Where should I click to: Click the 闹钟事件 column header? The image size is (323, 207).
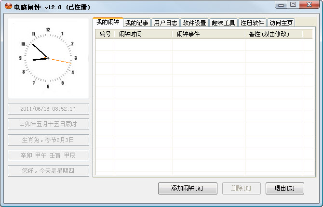pyautogui.click(x=208, y=34)
